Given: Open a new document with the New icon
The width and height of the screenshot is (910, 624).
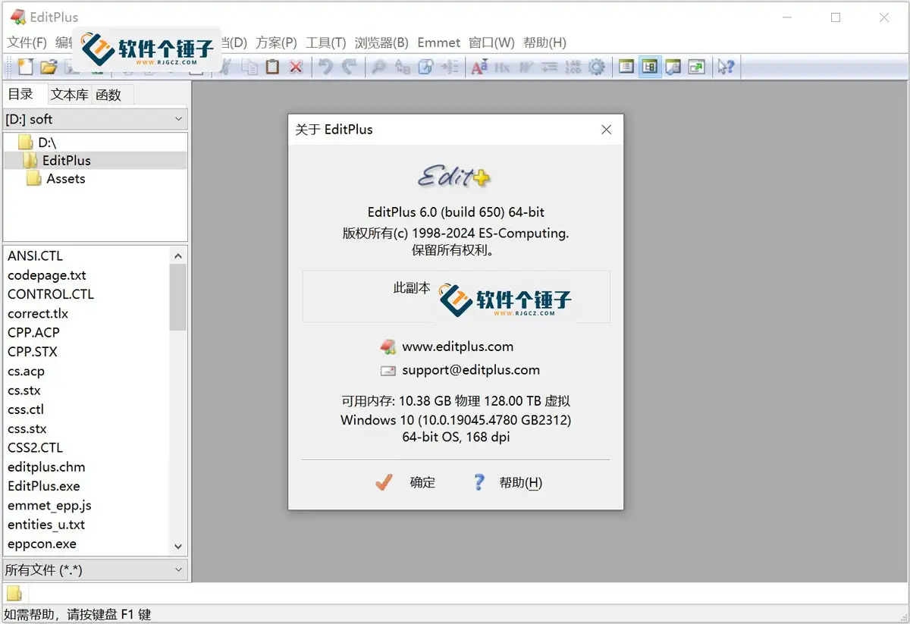Looking at the screenshot, I should click(x=25, y=67).
